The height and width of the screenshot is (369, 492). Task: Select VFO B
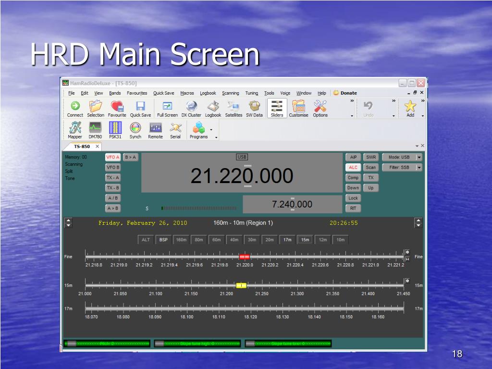coord(112,168)
